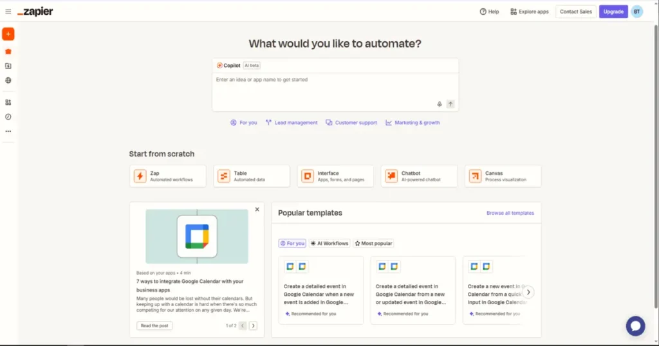The image size is (659, 346).
Task: Click the Google Calendar article thumbnail
Action: (197, 237)
